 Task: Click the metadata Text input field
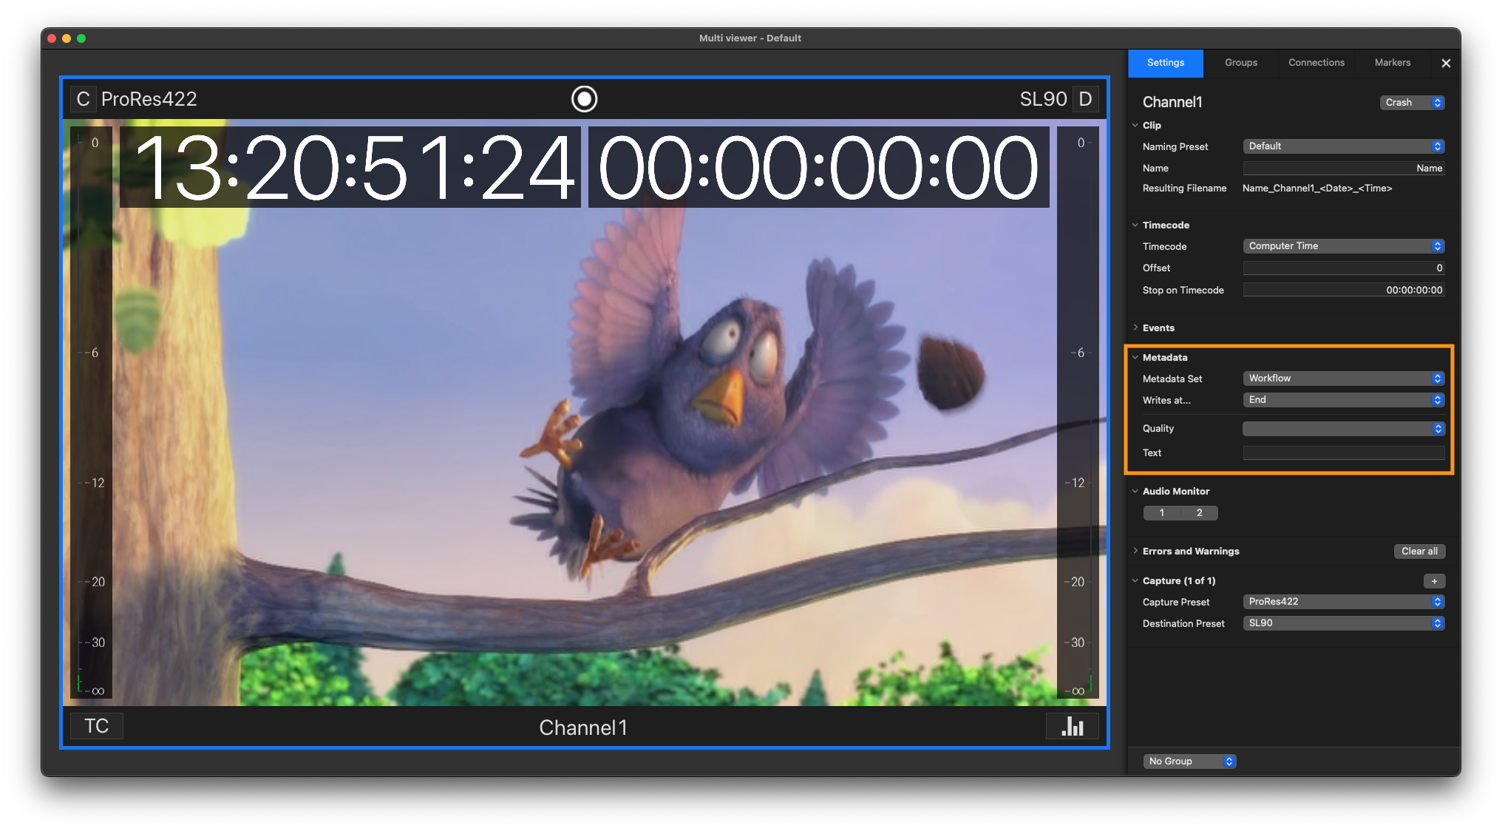[1343, 453]
